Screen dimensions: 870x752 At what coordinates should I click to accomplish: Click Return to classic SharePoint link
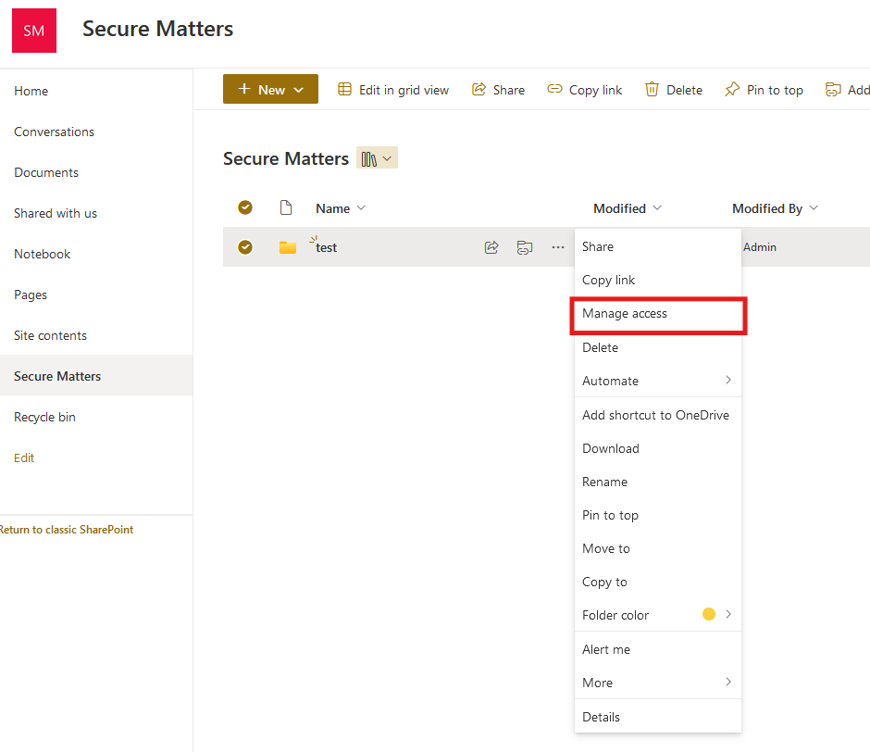pos(67,530)
